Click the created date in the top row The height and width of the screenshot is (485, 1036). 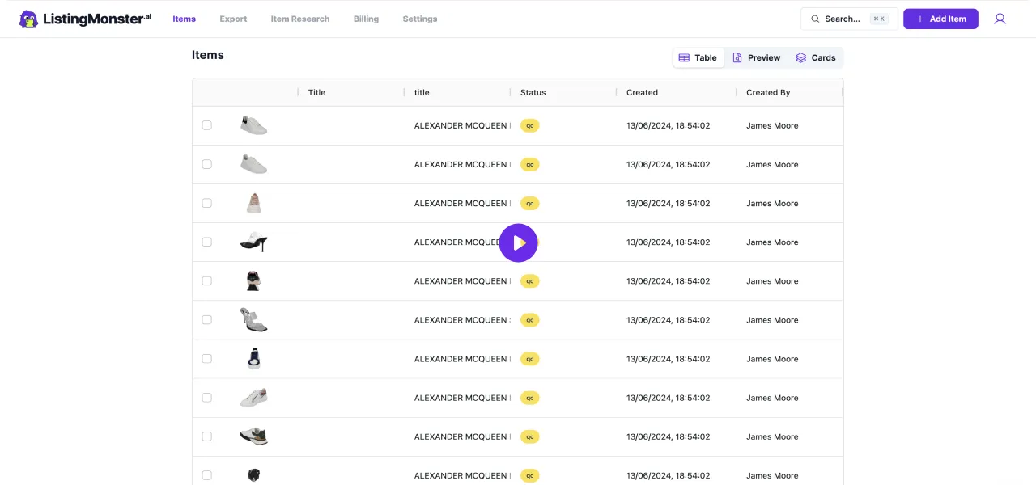pyautogui.click(x=668, y=125)
